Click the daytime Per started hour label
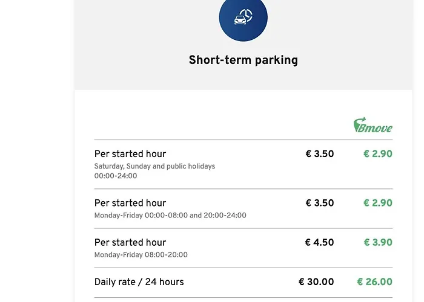Viewport: 424px width, 302px height. click(x=130, y=242)
